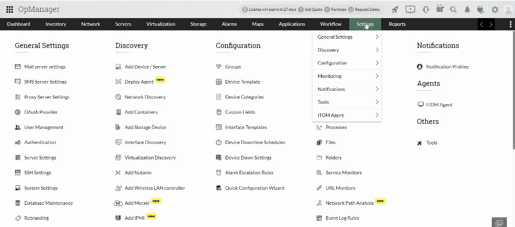Expand the ITOM Agent submenu
515x227 pixels.
(x=347, y=116)
